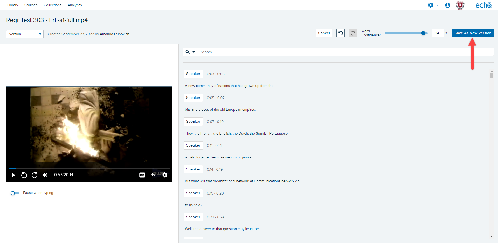The image size is (498, 243).
Task: Click Speaker label at 0:22 - 0:24
Action: (193, 217)
